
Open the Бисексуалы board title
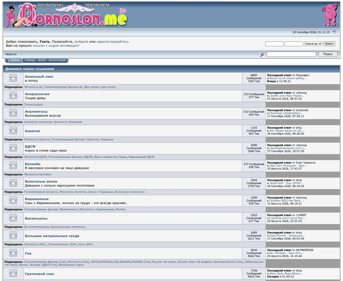click(36, 219)
